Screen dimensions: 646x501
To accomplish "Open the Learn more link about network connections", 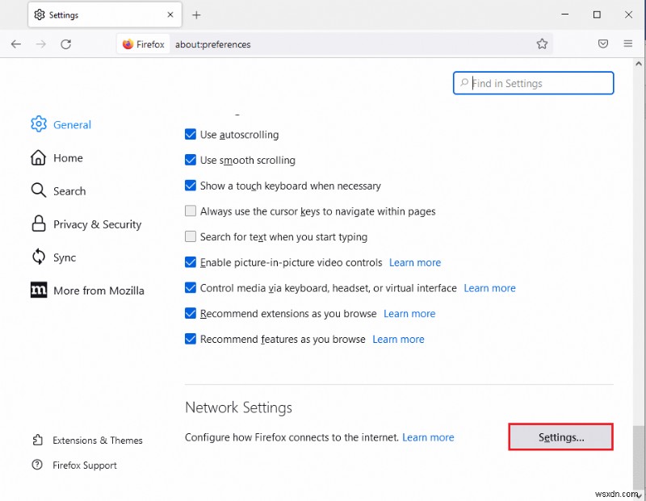I will click(429, 436).
